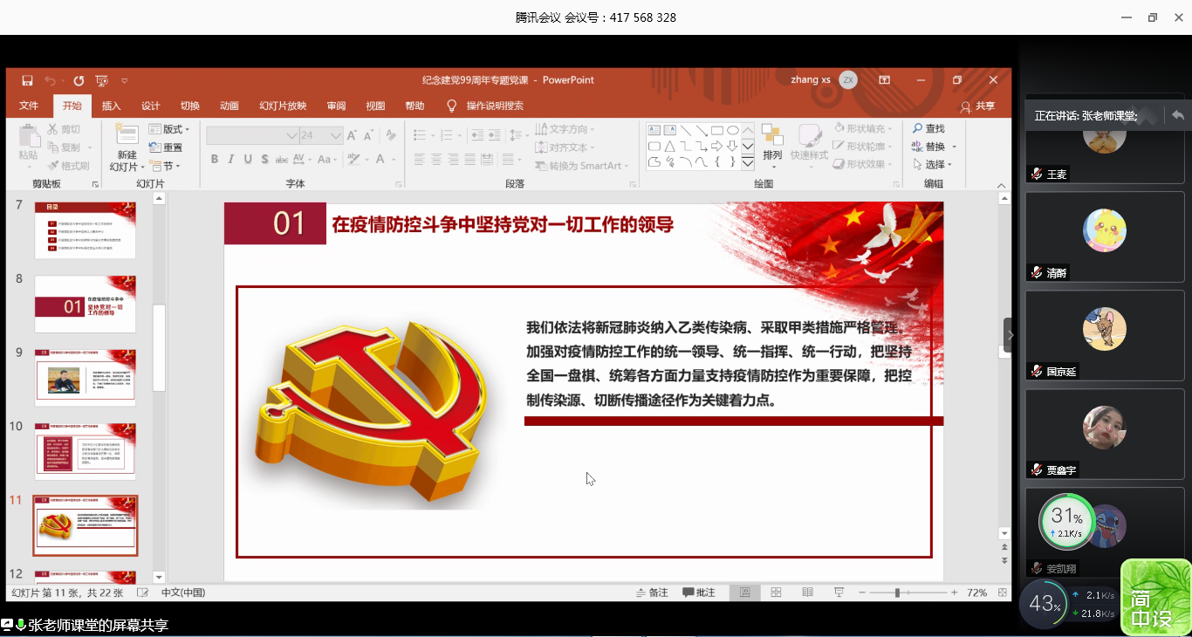Click the New Slide (新建幻灯片) icon
This screenshot has height=637, width=1192.
pos(127,134)
